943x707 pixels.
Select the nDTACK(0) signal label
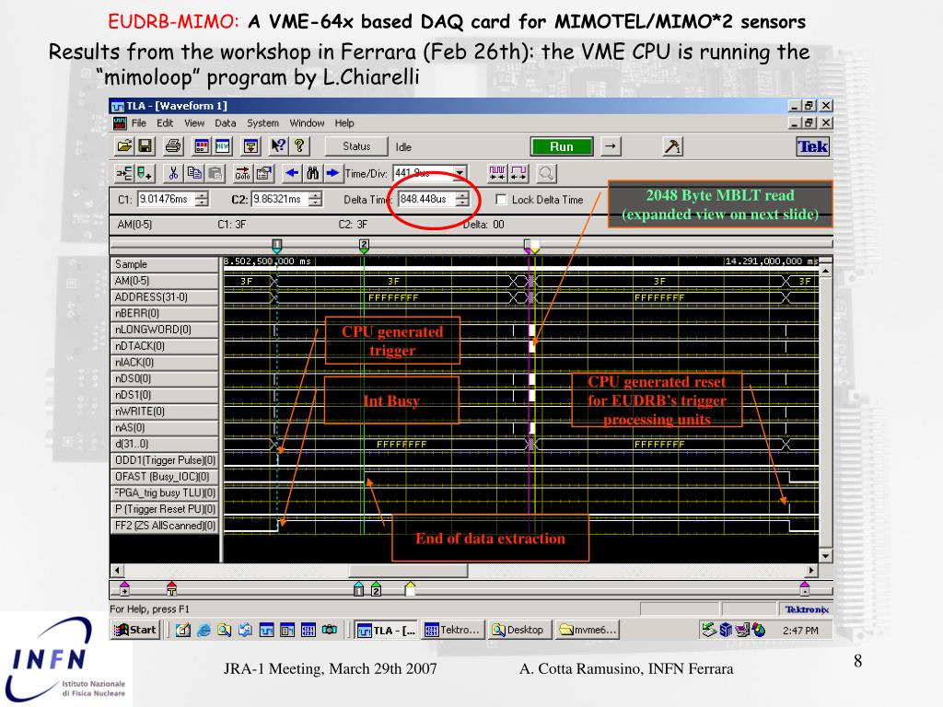[164, 346]
